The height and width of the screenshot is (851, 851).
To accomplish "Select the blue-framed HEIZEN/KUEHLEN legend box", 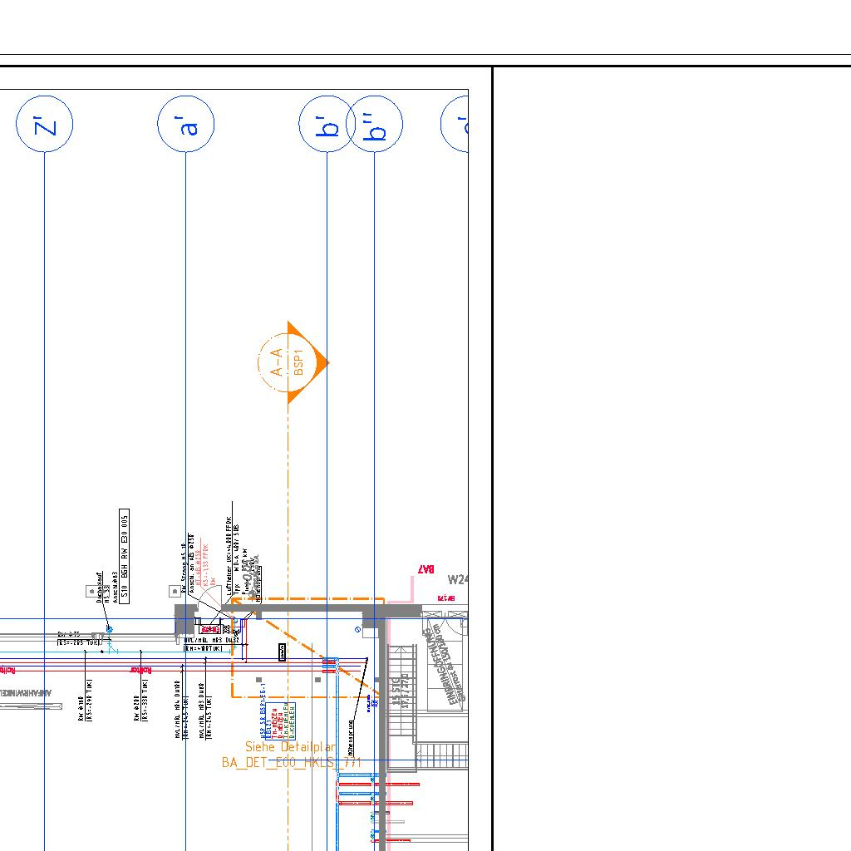I will pos(277,720).
